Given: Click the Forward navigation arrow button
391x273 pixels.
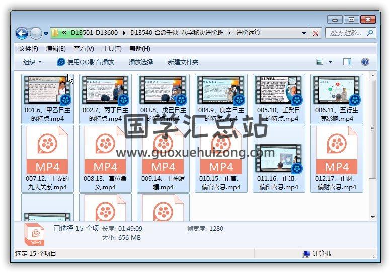Looking at the screenshot, I should [x=36, y=33].
